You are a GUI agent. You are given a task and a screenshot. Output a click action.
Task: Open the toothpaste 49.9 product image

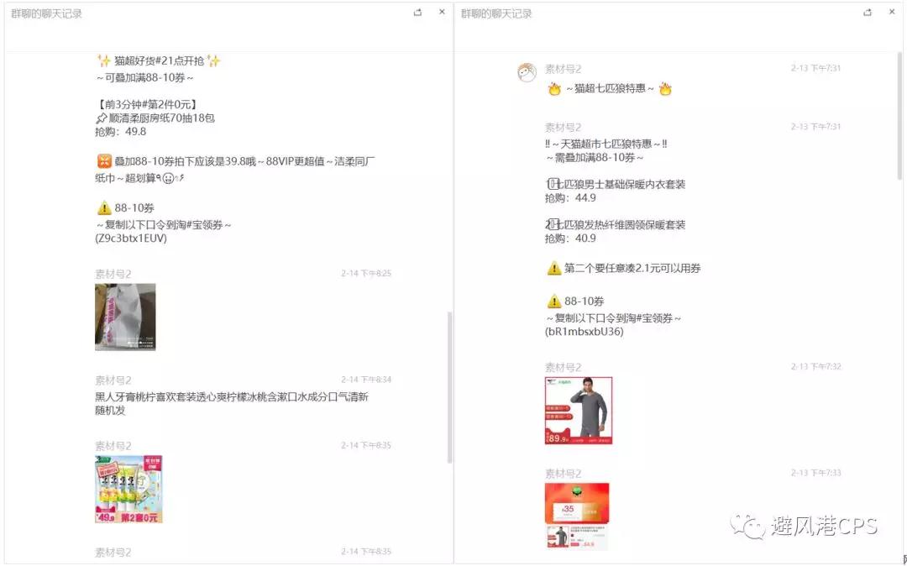tap(128, 489)
